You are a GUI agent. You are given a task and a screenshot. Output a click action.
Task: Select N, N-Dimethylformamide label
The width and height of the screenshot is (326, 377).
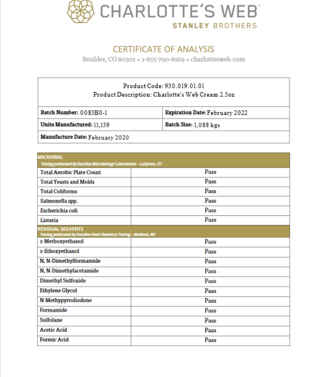(x=70, y=261)
